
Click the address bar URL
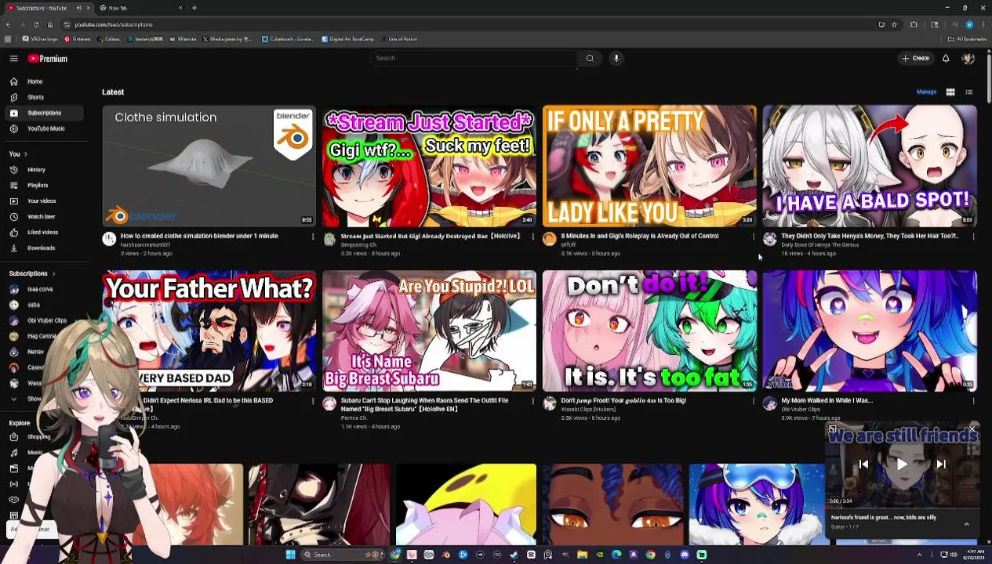point(114,24)
